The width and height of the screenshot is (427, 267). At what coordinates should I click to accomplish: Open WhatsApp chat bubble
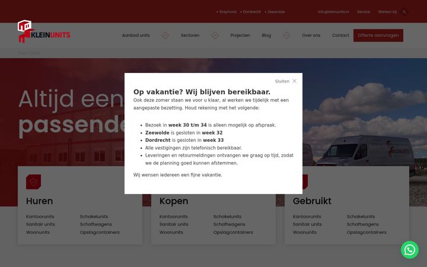click(x=410, y=250)
